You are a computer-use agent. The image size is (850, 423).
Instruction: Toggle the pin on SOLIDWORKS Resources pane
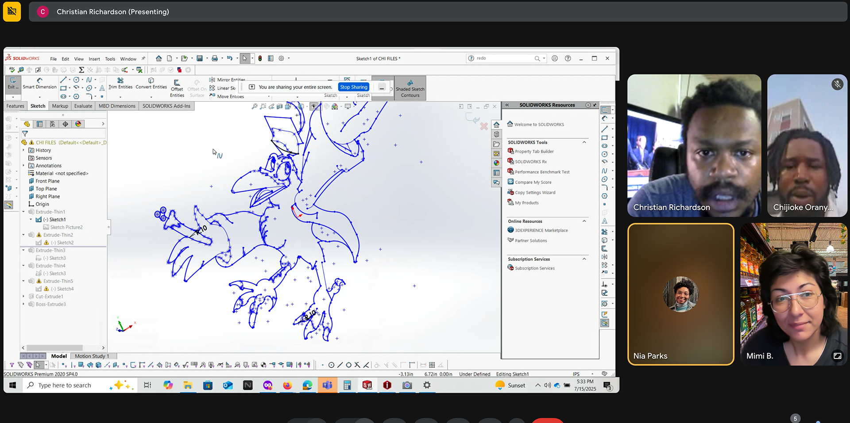pyautogui.click(x=595, y=105)
